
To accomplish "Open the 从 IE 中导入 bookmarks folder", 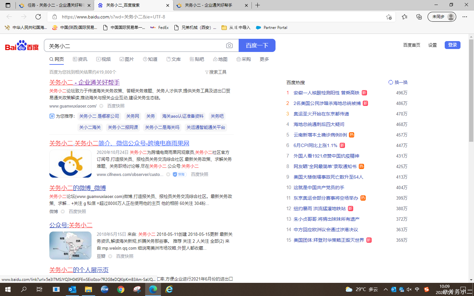I will tap(236, 28).
